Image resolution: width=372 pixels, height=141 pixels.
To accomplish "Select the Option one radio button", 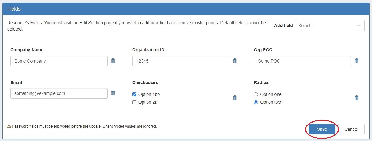I will (256, 95).
